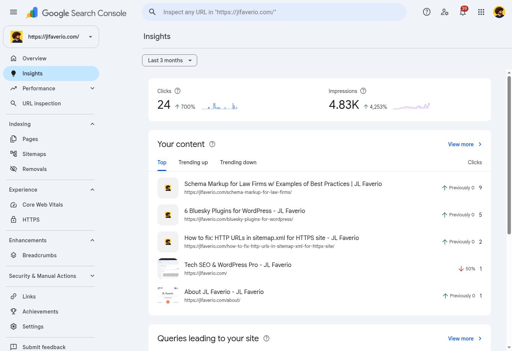Click the Achievements trophy icon
The width and height of the screenshot is (512, 351).
tap(14, 312)
